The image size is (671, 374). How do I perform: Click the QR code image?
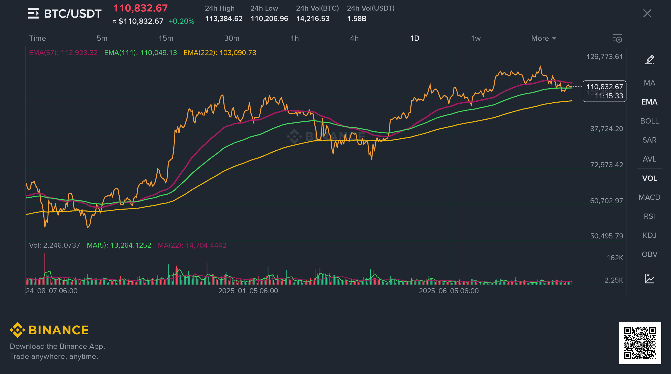(640, 343)
